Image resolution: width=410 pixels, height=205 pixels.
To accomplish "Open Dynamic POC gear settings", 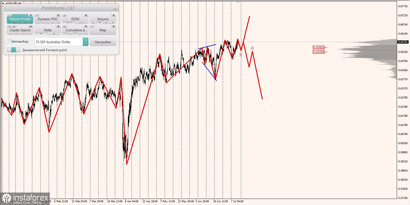I will point(58,15).
